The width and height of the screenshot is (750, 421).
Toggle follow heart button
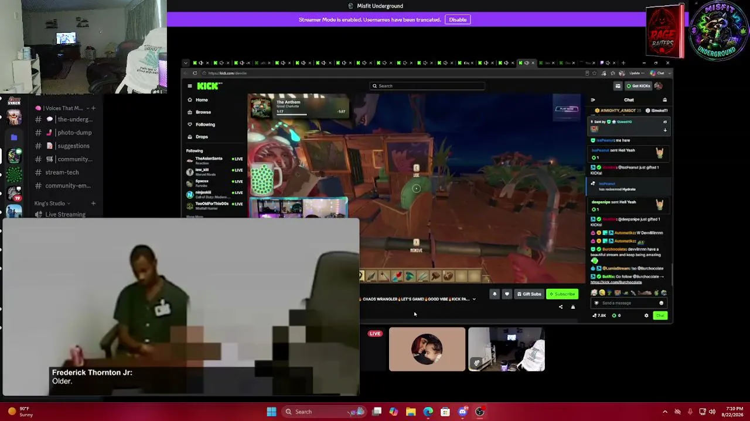[507, 294]
